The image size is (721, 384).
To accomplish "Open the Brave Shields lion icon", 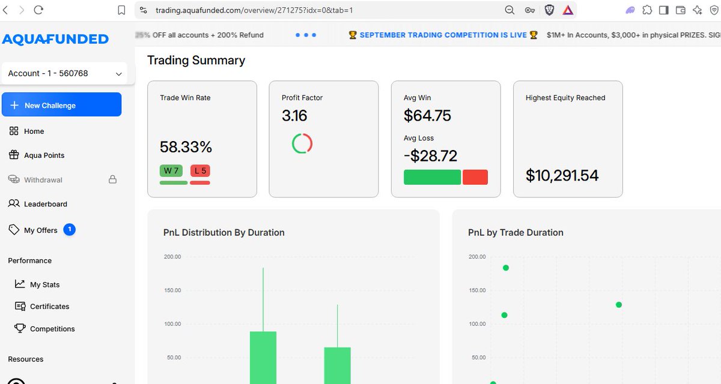I will [549, 10].
